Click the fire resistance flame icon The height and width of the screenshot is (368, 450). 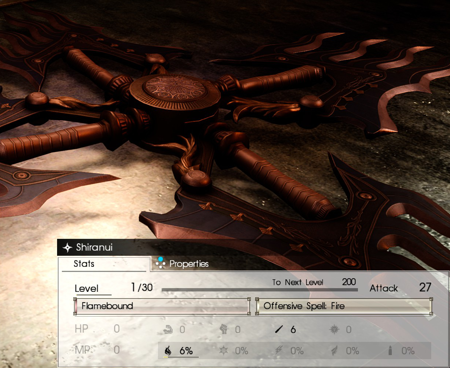coord(168,351)
